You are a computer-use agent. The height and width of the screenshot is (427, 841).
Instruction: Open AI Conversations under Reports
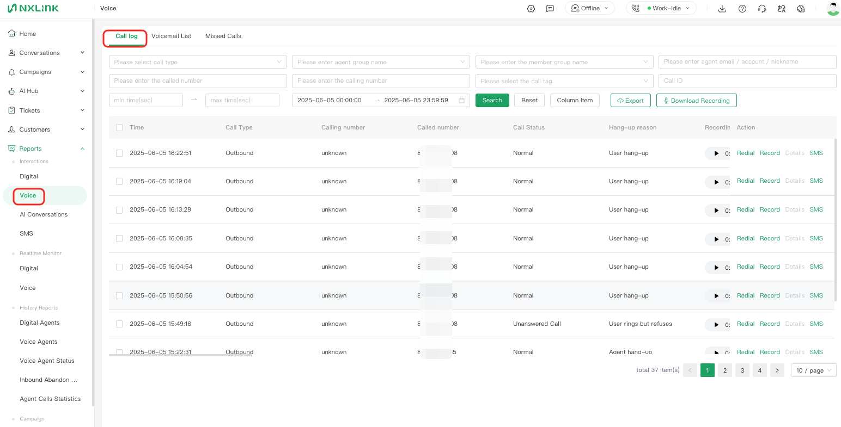[x=44, y=214]
